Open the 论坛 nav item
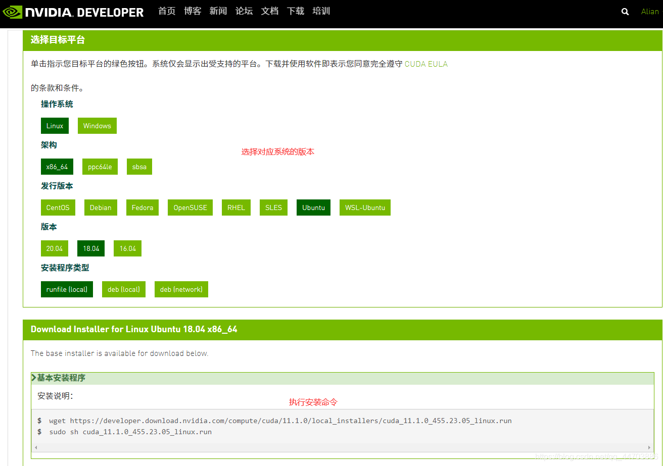 tap(244, 11)
